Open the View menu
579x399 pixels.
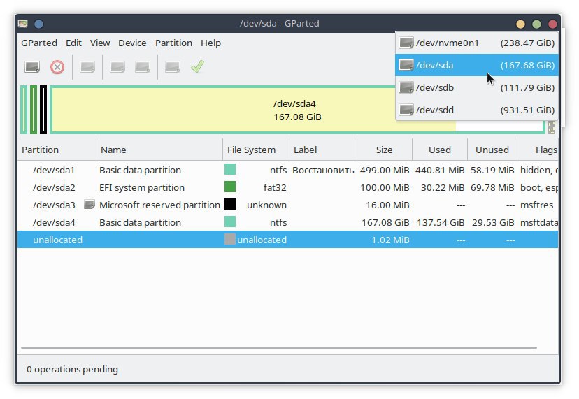pyautogui.click(x=100, y=43)
